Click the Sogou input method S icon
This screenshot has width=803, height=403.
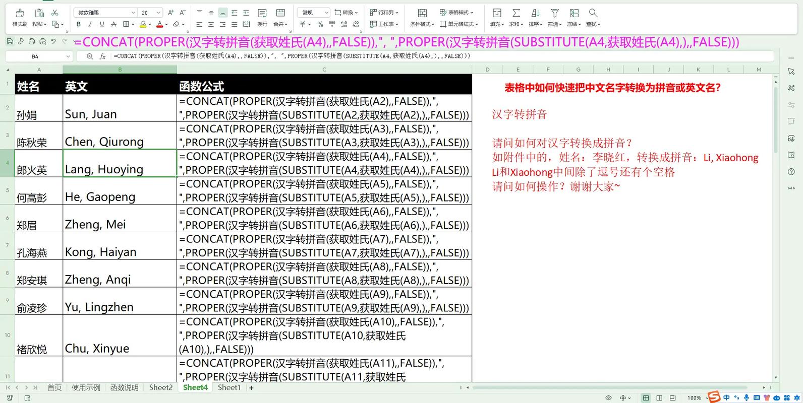click(714, 397)
